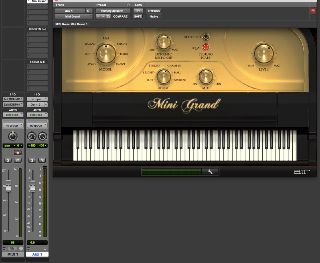Screen dimensions: 320x263
Task: Click the COMPARE button
Action: tap(121, 16)
